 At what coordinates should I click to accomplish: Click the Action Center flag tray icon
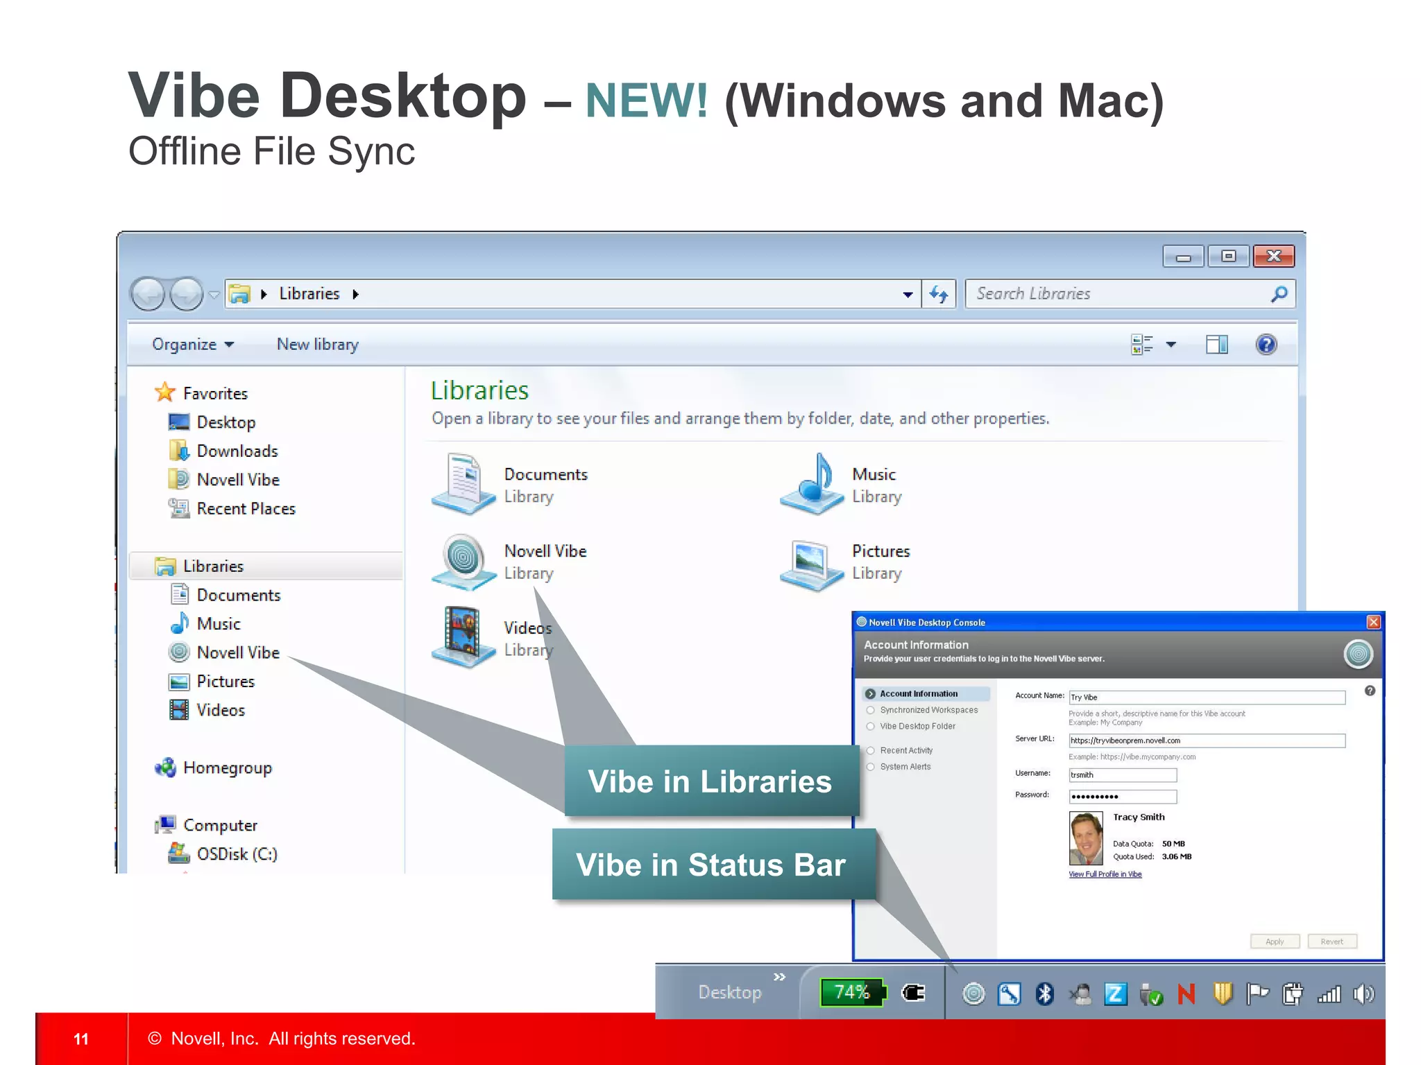tap(1257, 994)
